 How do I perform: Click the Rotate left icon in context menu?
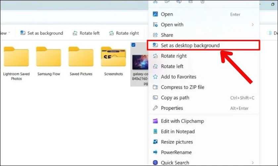coord(155,66)
